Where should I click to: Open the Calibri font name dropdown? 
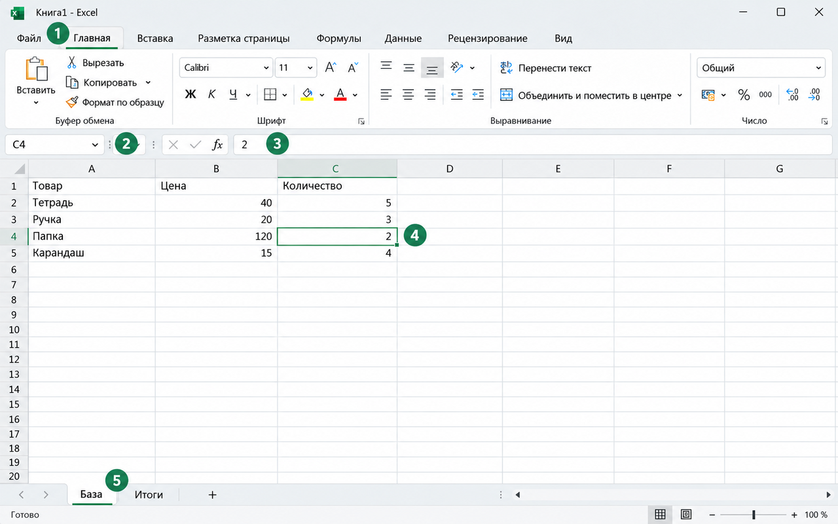pyautogui.click(x=226, y=67)
